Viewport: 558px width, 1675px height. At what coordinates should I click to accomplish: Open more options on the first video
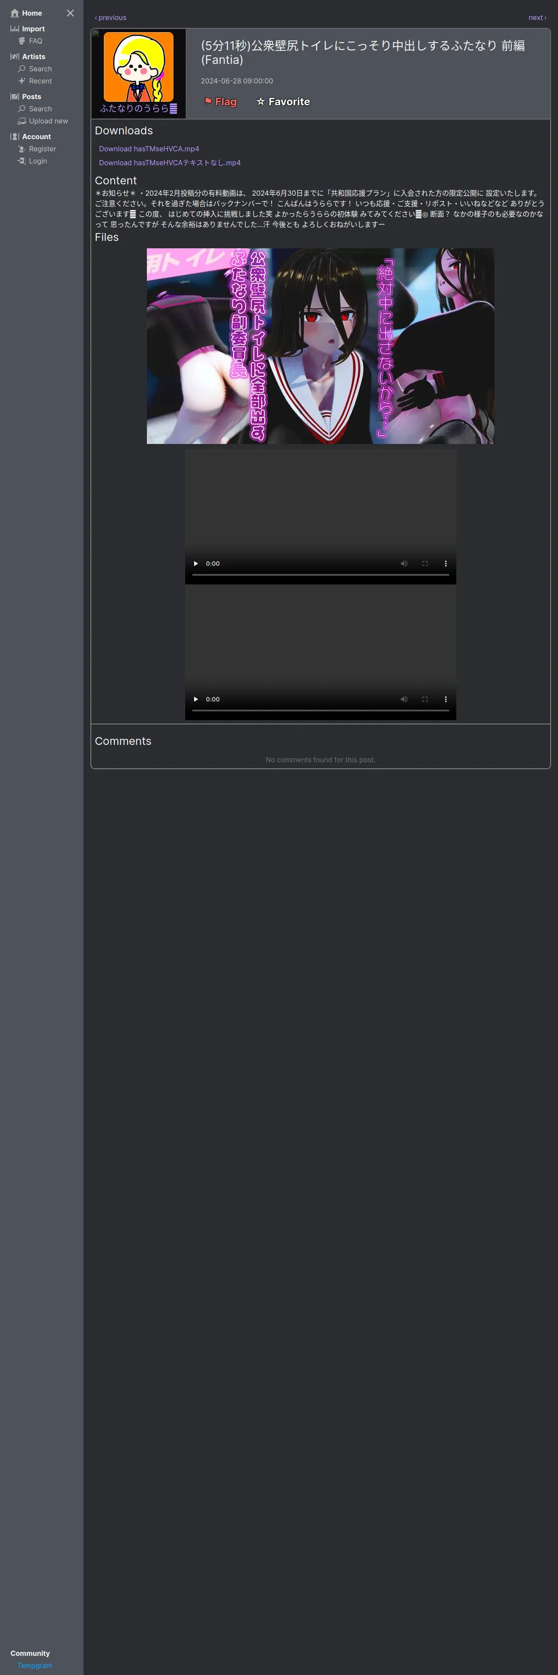point(445,564)
